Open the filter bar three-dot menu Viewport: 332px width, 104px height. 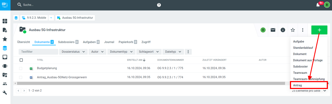click(x=188, y=52)
